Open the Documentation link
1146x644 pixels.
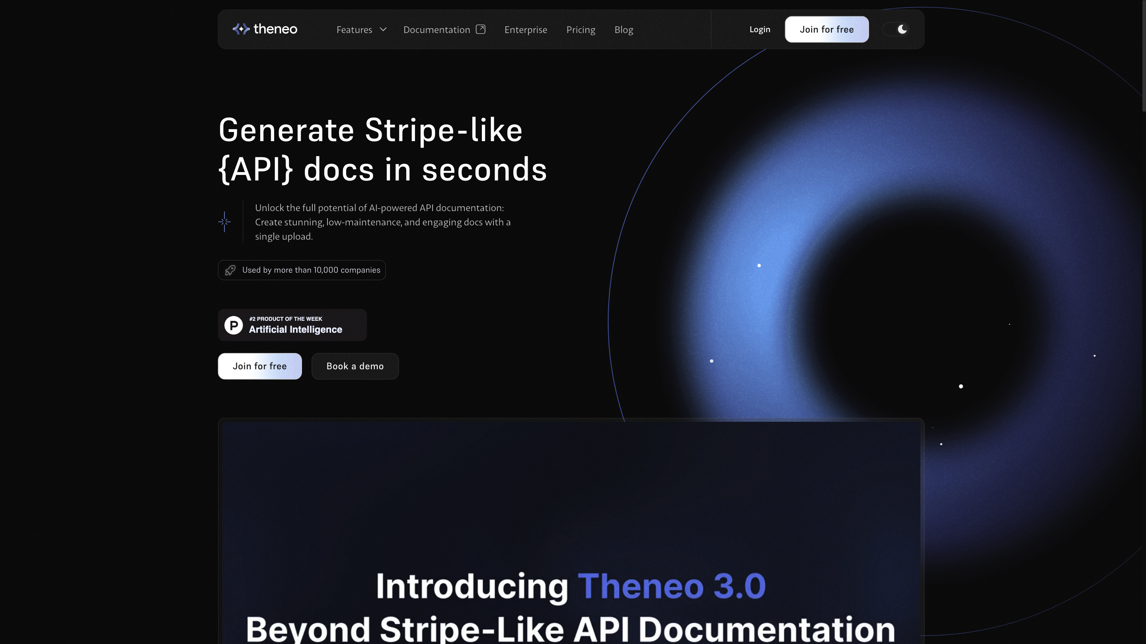pyautogui.click(x=437, y=30)
